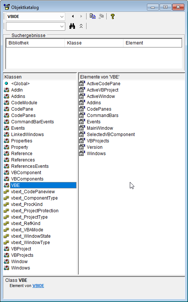Click the Go Back arrow in toolbar
Image resolution: width=188 pixels, height=302 pixels.
click(x=73, y=16)
